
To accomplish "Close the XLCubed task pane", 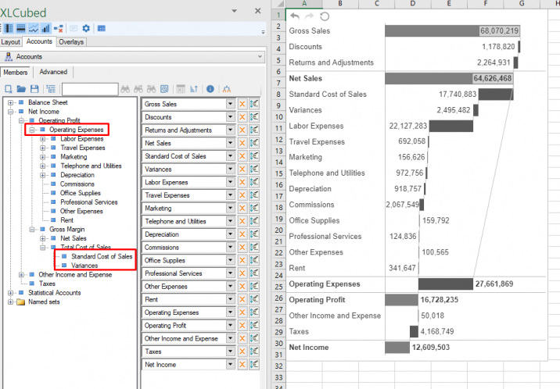I will pos(257,11).
